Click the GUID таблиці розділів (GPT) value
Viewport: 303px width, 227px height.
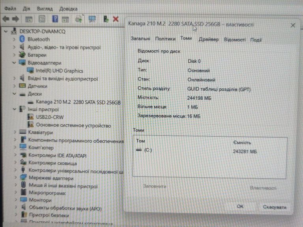coord(219,89)
